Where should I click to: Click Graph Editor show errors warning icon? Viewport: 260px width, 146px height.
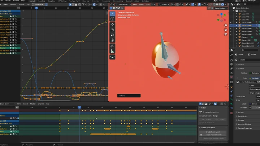[x=76, y=5]
